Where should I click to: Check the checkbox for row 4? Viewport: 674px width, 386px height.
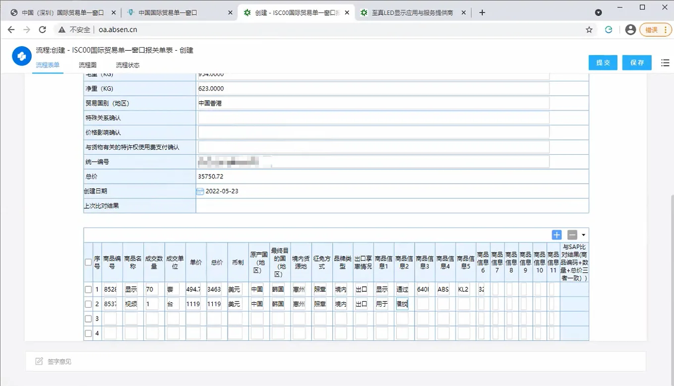[88, 333]
